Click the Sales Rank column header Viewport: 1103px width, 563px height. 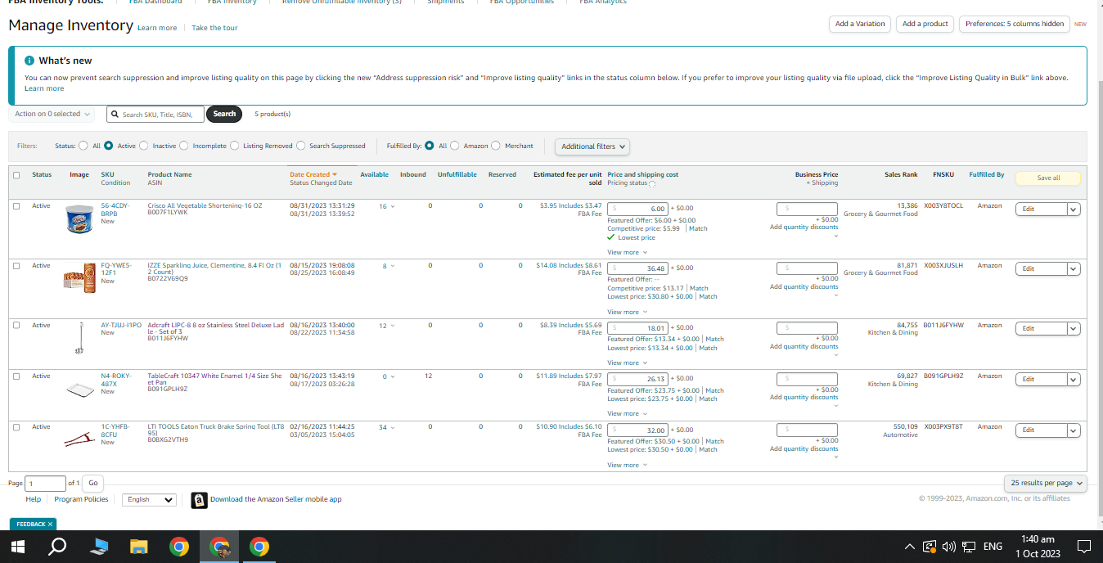pyautogui.click(x=902, y=174)
